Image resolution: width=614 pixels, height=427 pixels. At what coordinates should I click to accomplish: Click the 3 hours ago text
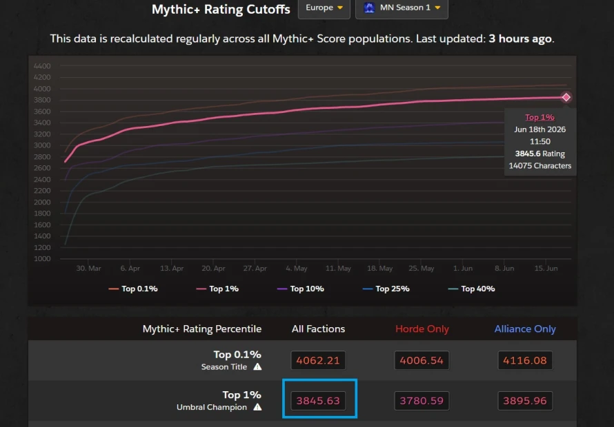coord(520,39)
